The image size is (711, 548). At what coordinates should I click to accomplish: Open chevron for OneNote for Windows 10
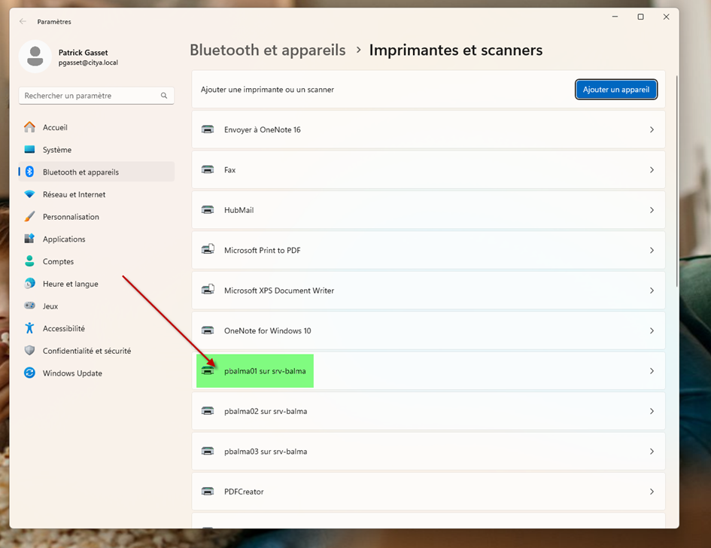[x=652, y=330]
